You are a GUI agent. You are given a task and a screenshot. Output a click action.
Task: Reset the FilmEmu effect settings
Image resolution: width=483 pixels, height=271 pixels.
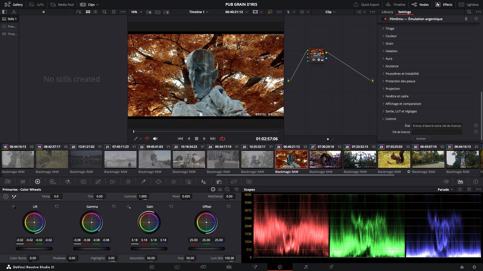[476, 19]
